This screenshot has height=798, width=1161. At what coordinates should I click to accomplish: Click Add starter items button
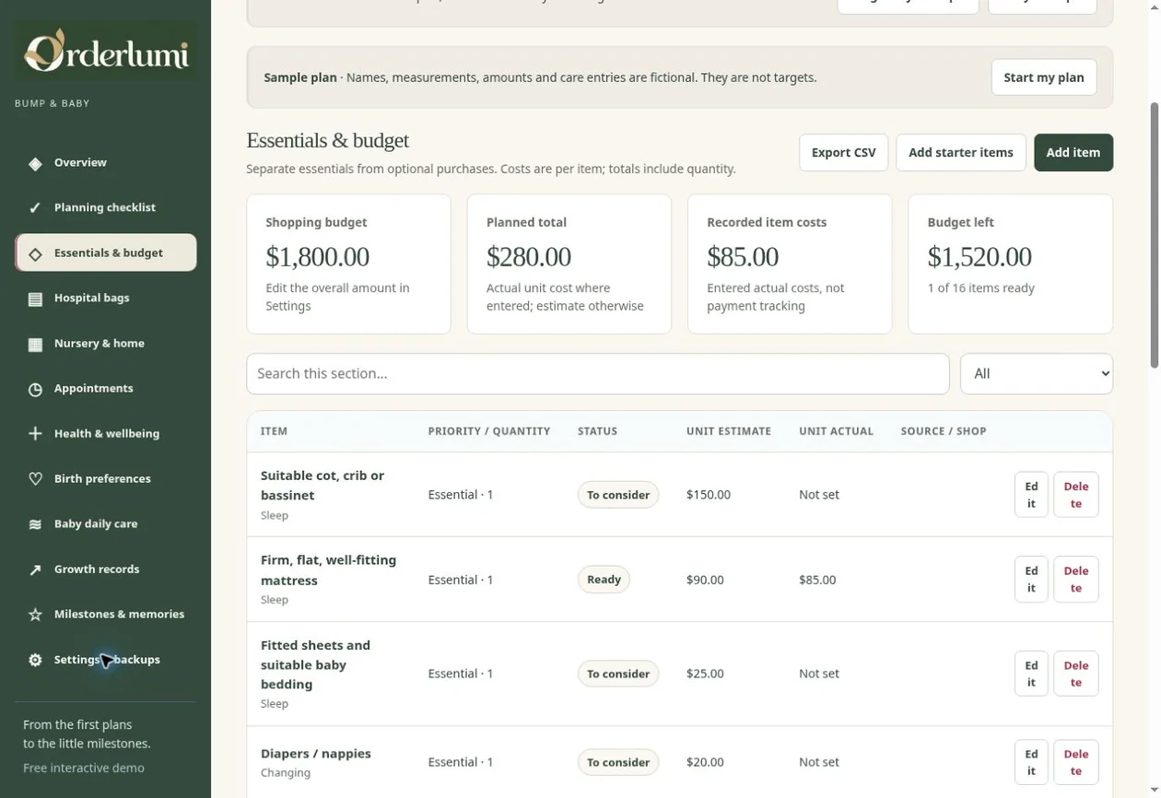[x=961, y=153]
